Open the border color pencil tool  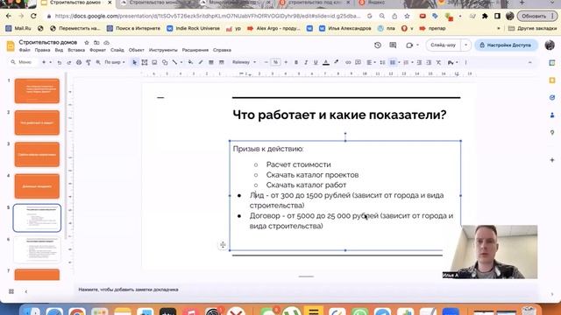(x=201, y=62)
